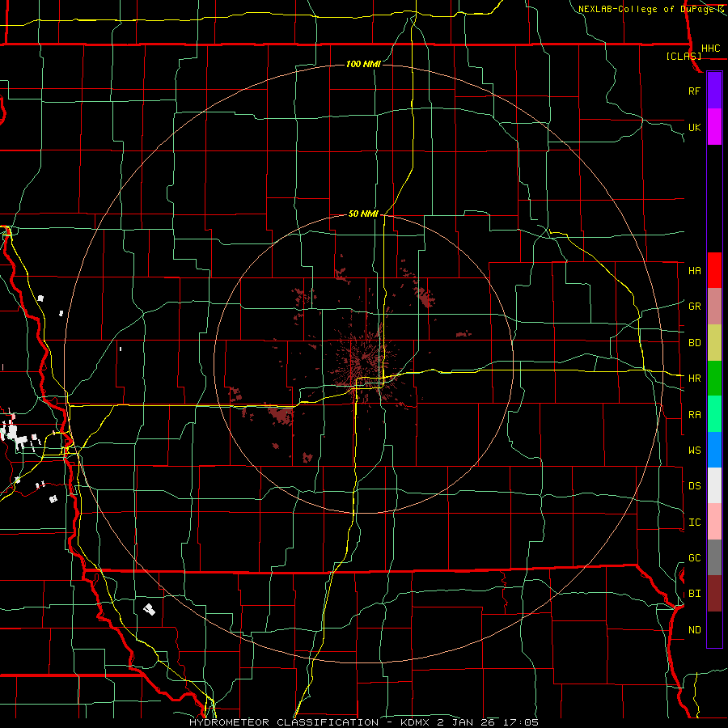Screen dimensions: 728x728
Task: Click the IC pink legend swatch
Action: pos(714,522)
